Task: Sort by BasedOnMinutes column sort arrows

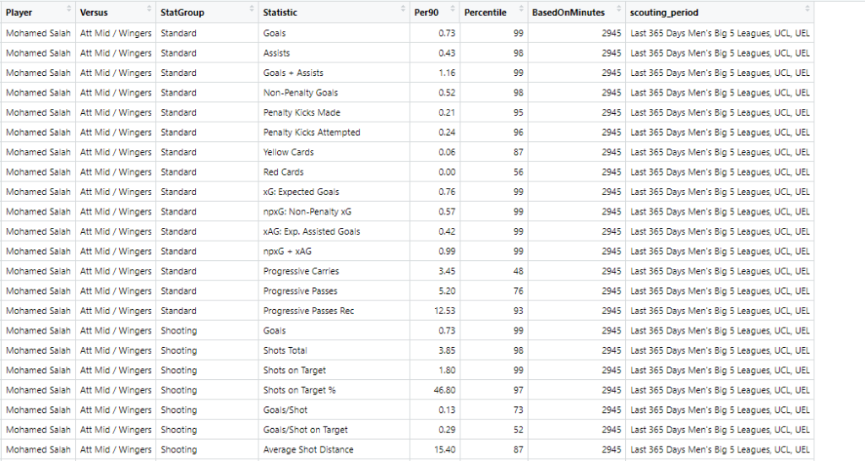Action: click(x=619, y=8)
